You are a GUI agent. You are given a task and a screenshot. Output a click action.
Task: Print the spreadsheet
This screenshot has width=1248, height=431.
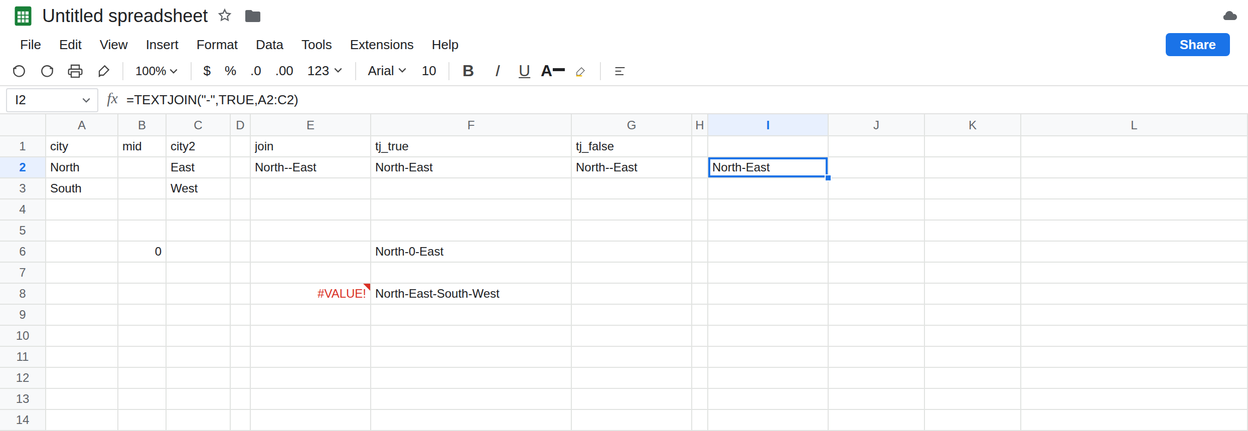click(75, 71)
